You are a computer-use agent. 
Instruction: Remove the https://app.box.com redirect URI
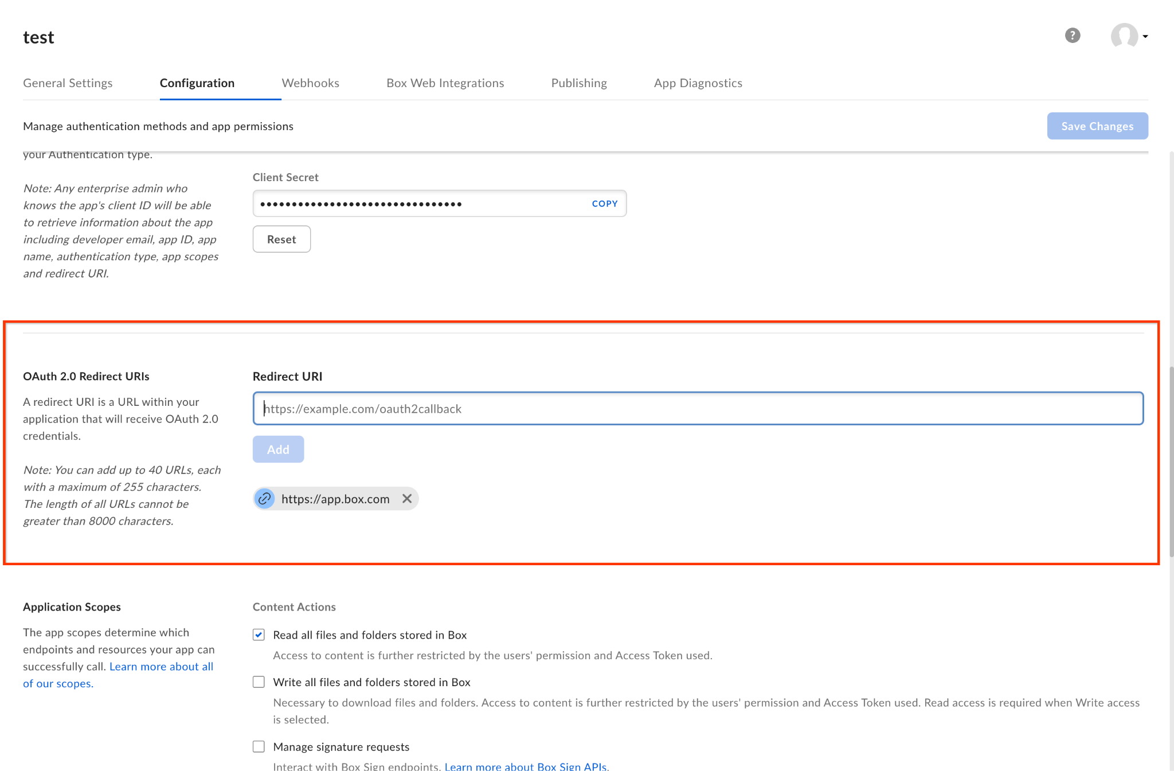407,499
